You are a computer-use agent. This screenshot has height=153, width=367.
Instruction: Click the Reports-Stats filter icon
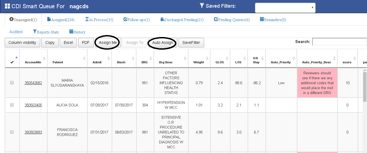coord(35,32)
